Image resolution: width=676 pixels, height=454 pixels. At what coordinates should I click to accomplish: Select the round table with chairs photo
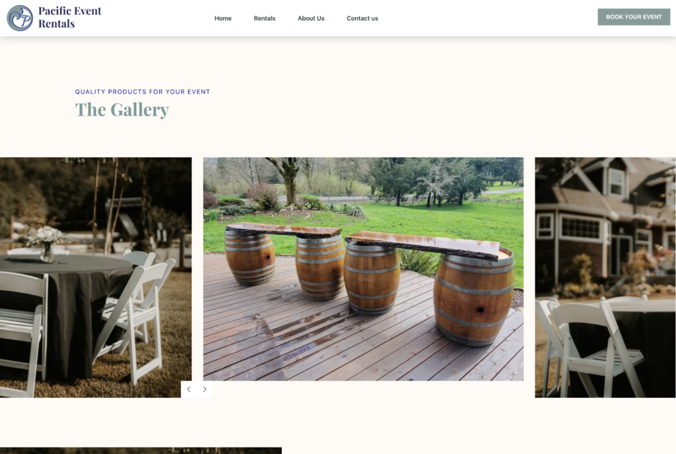[x=96, y=277]
